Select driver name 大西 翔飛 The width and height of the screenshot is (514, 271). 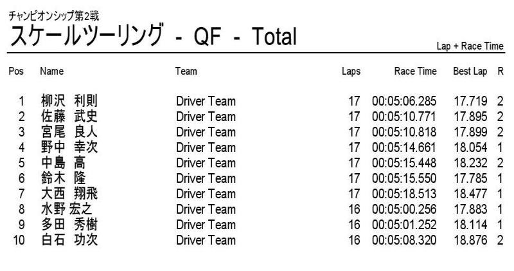[x=69, y=194]
